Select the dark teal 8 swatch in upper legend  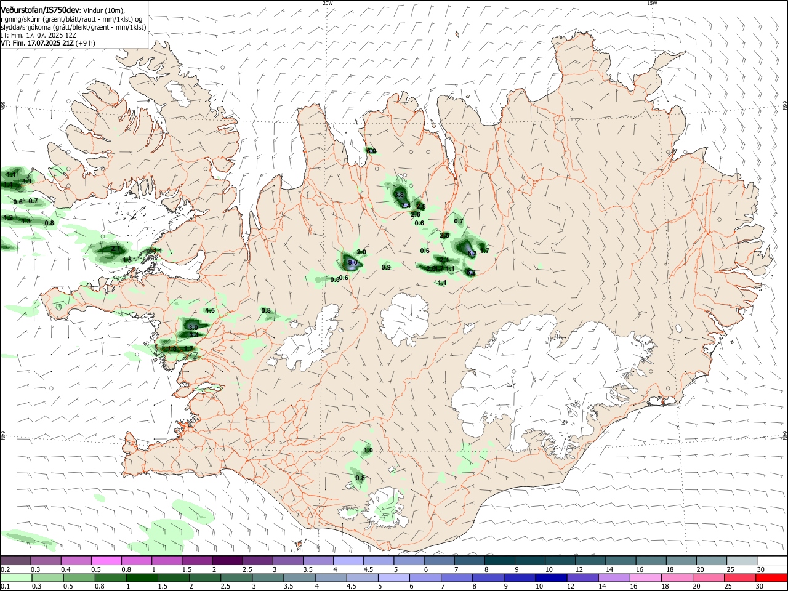point(499,560)
